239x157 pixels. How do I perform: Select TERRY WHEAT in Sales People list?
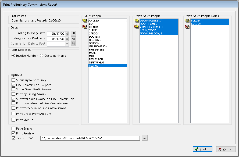click(108, 62)
